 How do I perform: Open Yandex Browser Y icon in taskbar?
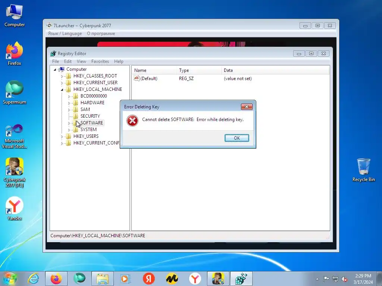coord(195,279)
